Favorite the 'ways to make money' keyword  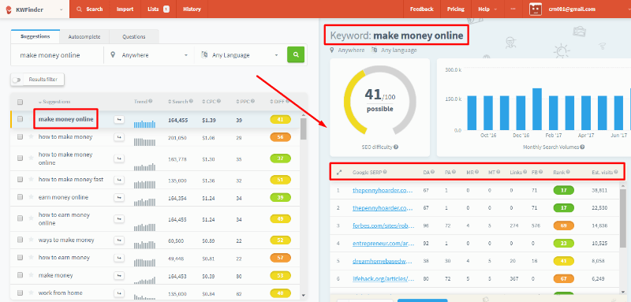tap(31, 240)
